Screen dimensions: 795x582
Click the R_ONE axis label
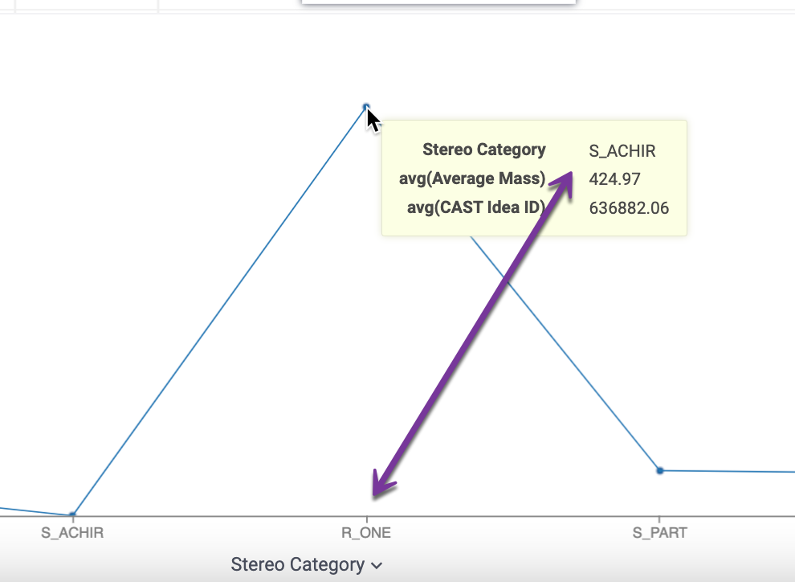(x=366, y=532)
